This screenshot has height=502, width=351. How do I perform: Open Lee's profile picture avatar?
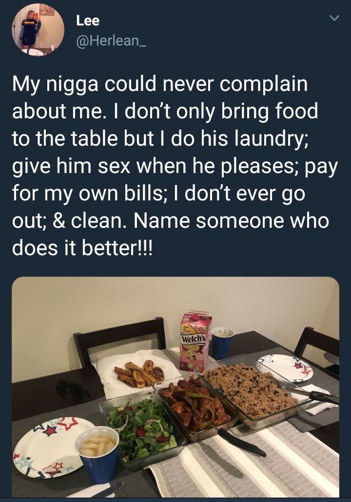point(38,30)
